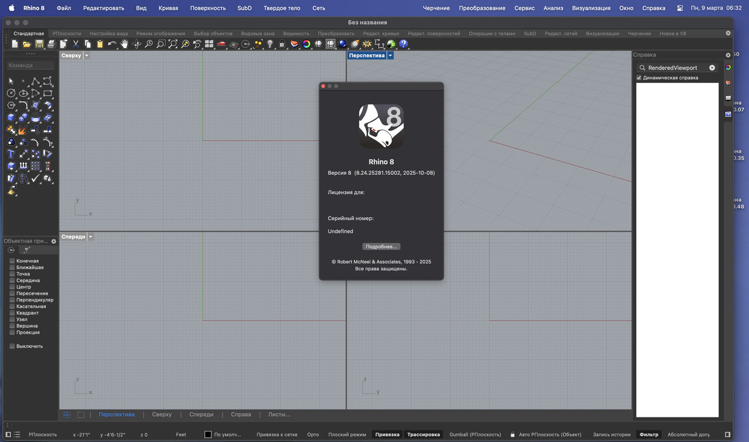Open Справка panel gear options
749x442 pixels.
tap(729, 55)
